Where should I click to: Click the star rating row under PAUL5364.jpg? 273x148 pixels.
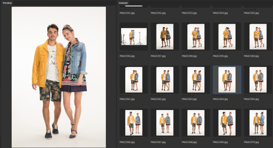[219, 96]
